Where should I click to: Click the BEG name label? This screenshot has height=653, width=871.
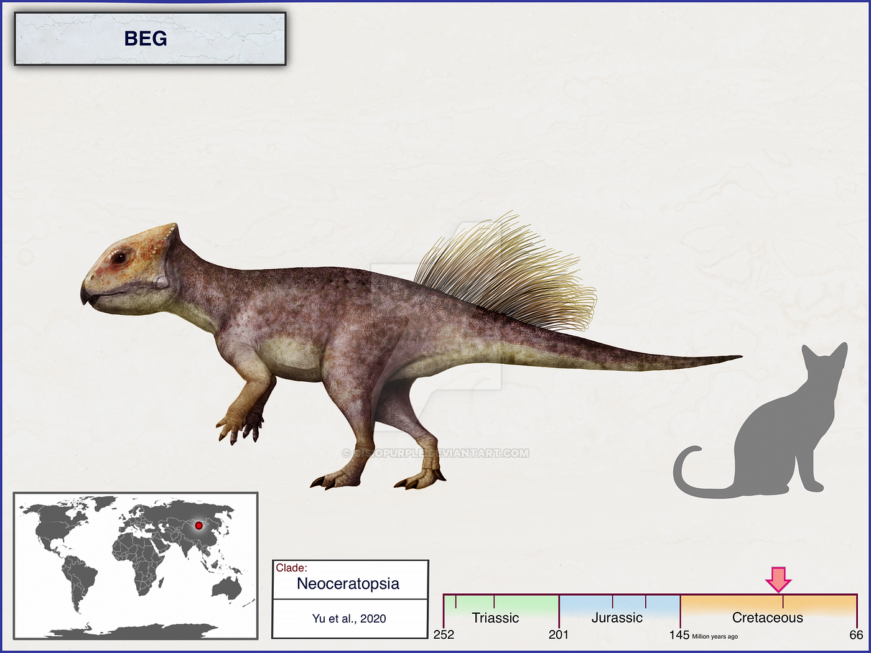[146, 39]
